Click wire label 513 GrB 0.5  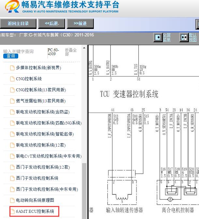click(116, 120)
